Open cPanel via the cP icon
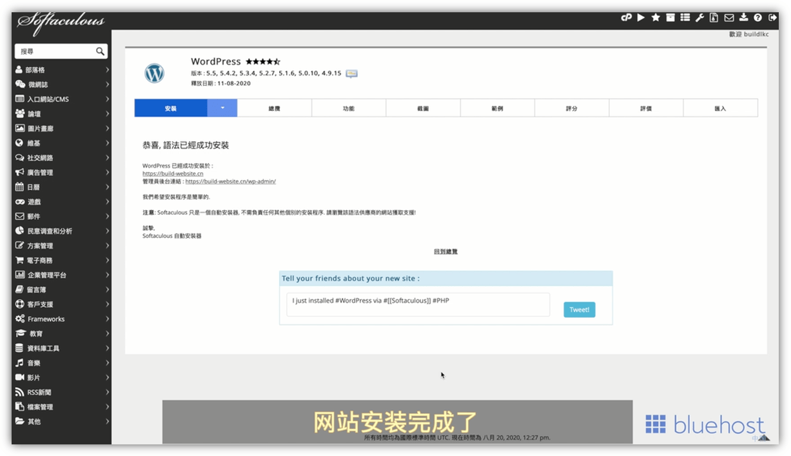This screenshot has width=791, height=456. pos(626,18)
